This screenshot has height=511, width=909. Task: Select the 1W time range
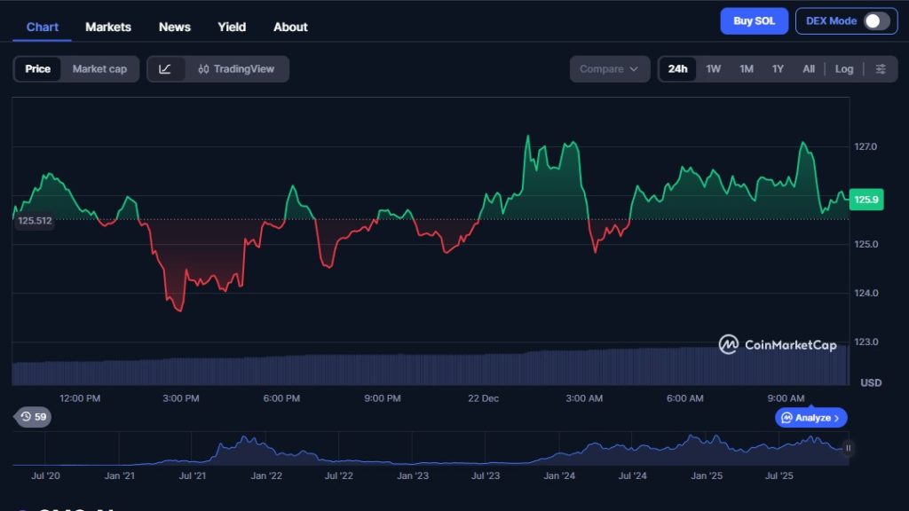[x=713, y=69]
